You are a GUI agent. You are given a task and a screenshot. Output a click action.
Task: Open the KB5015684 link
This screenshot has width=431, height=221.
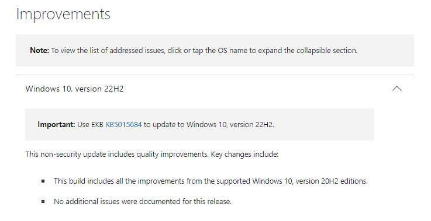click(x=123, y=124)
